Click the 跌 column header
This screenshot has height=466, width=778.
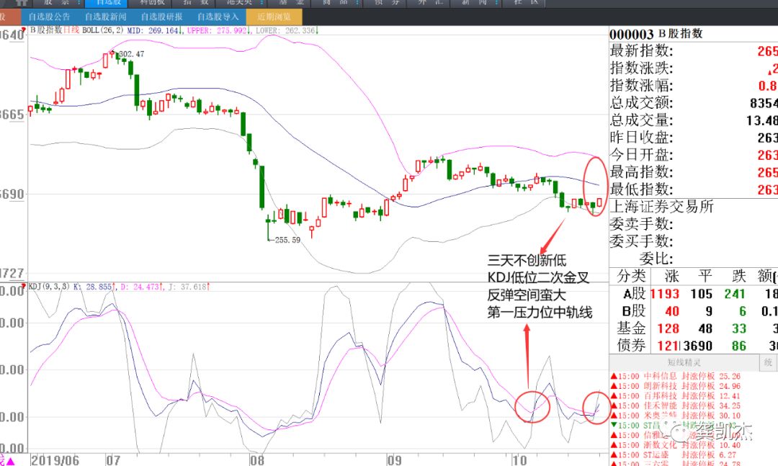739,276
